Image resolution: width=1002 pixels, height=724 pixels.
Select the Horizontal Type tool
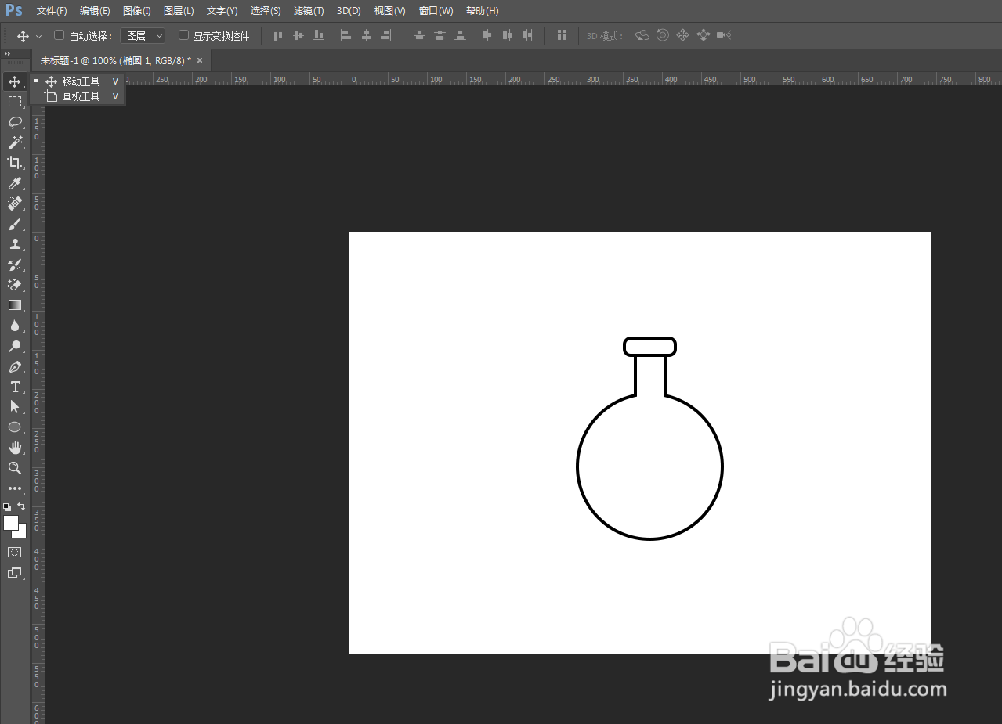pos(14,387)
